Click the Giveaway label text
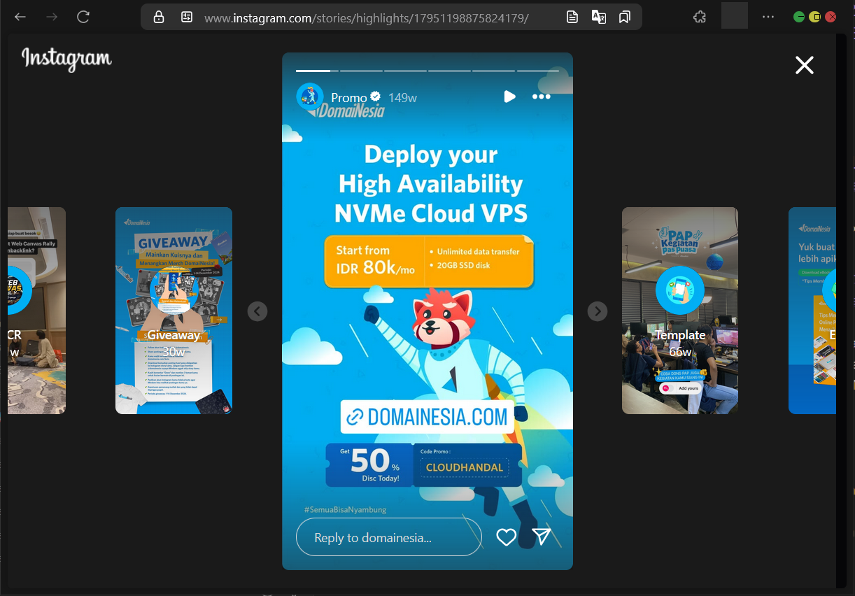Image resolution: width=855 pixels, height=596 pixels. [174, 335]
